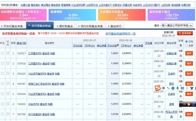Expand the 稳健理财 6.00% banner arrow
This screenshot has height=121, width=196.
click(92, 15)
